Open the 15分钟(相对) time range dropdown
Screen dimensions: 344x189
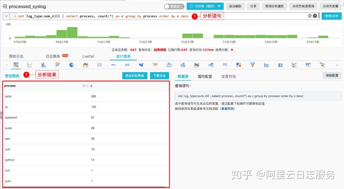(205, 6)
